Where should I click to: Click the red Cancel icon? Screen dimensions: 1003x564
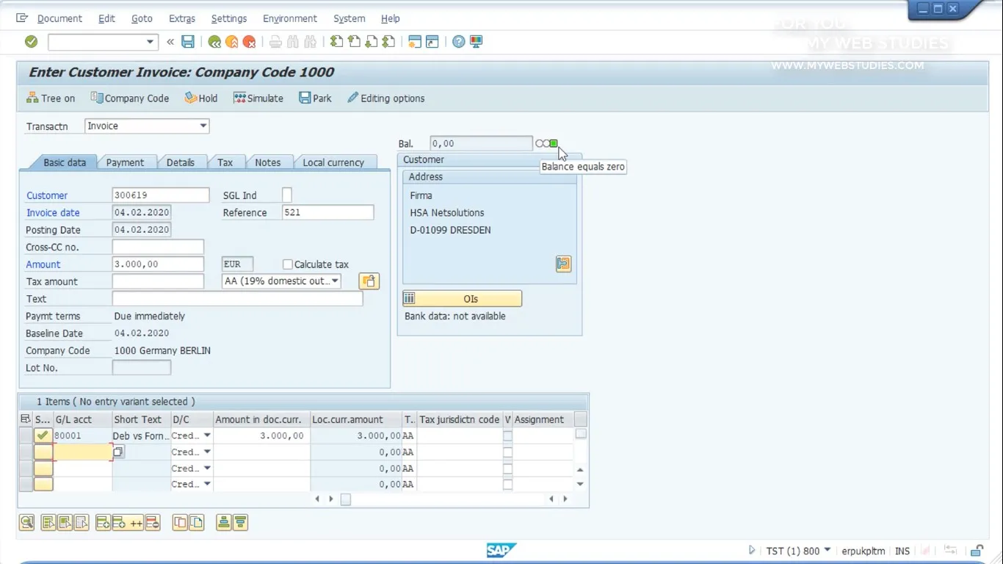250,42
